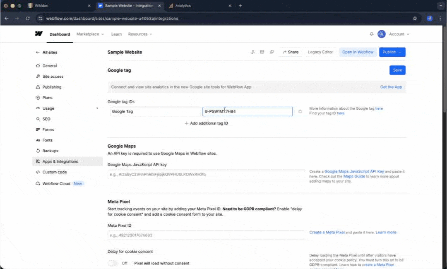Open the browser three-dot menu
447x269 pixels.
440,18
